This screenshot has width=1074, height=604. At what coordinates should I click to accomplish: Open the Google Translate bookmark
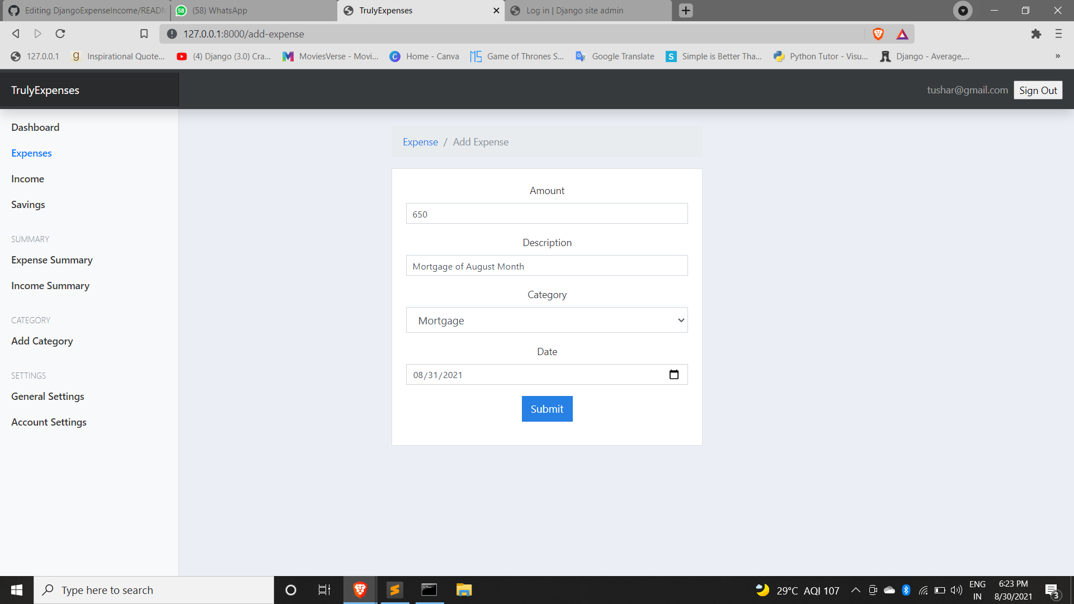(x=614, y=56)
